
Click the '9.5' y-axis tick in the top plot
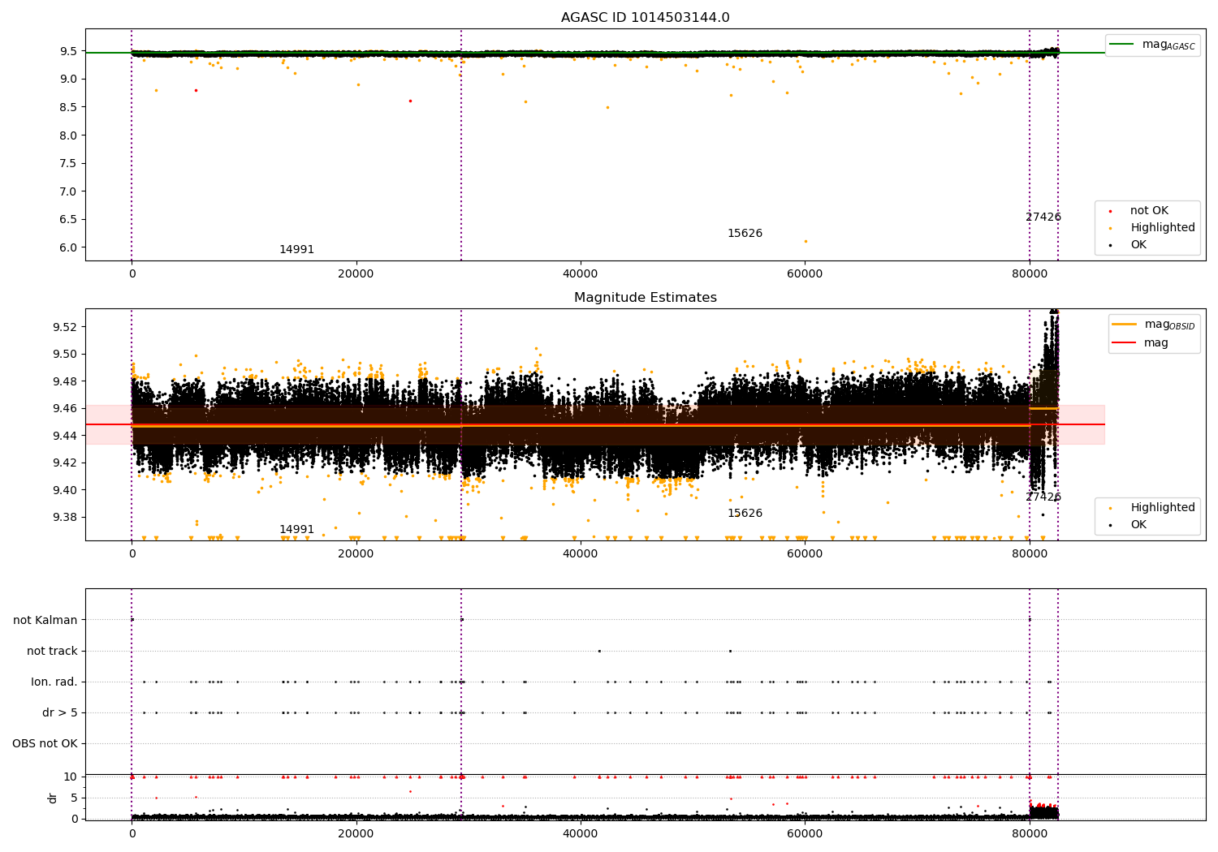point(69,51)
